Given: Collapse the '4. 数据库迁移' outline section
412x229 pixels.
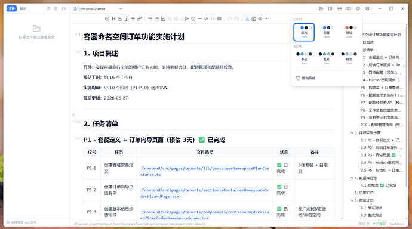Looking at the screenshot, I should [352, 178].
